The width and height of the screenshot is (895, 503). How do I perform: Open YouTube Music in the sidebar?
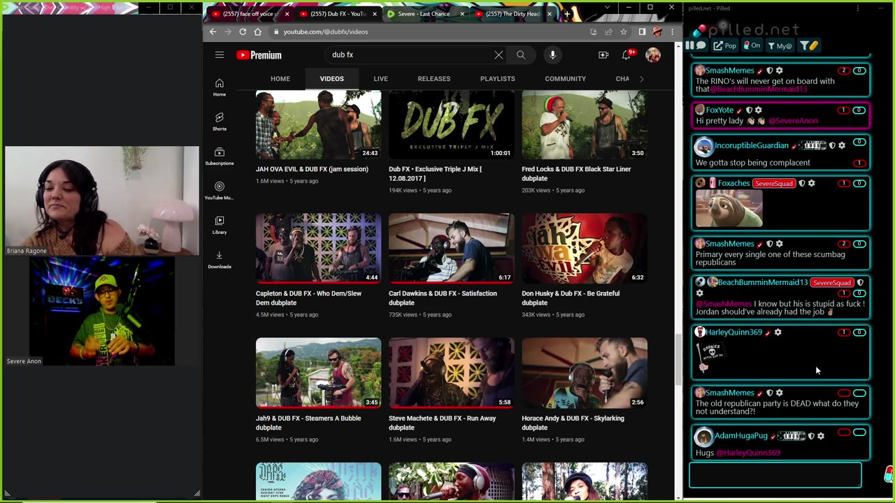click(220, 190)
